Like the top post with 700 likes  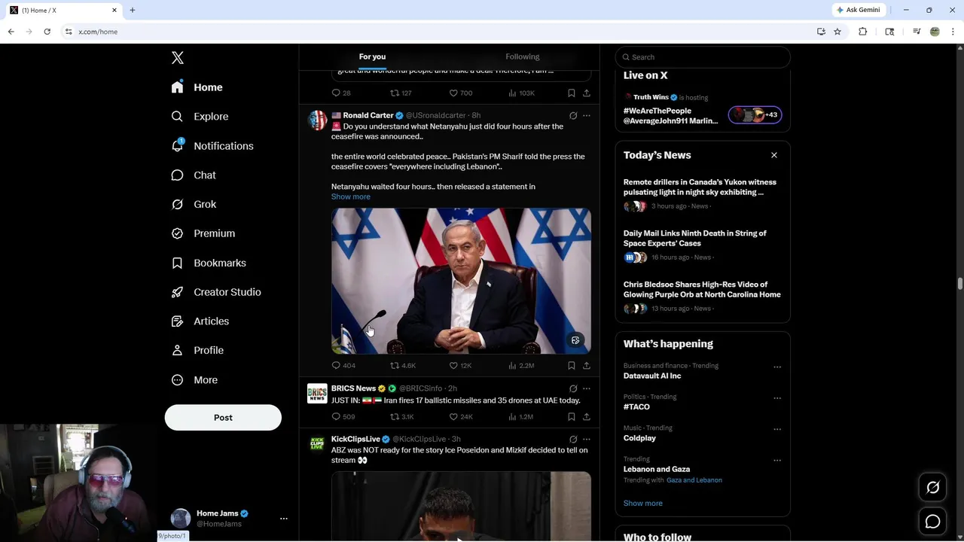click(x=461, y=93)
